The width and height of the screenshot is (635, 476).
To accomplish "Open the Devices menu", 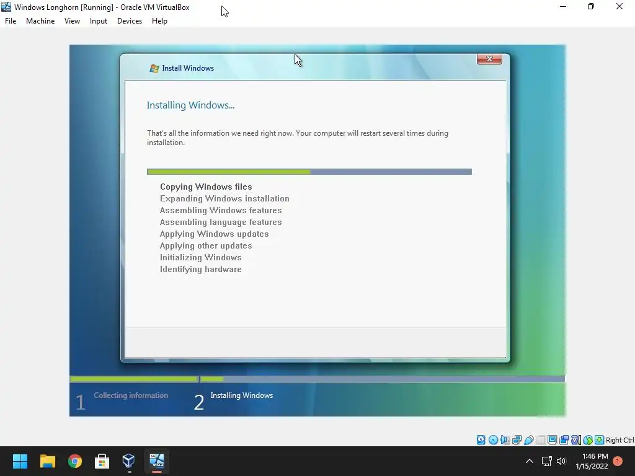I will pos(130,21).
